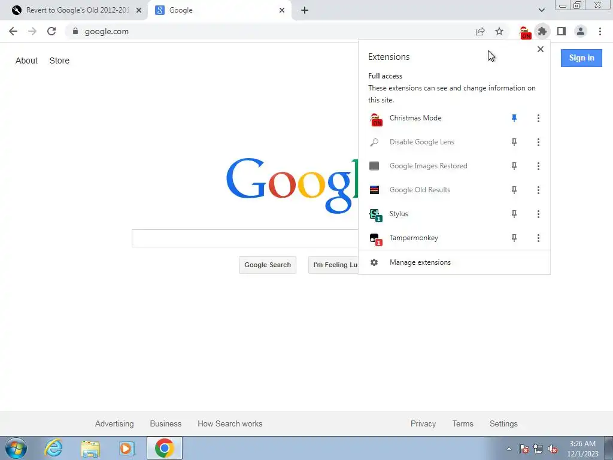Click the Sign in button

click(x=581, y=58)
